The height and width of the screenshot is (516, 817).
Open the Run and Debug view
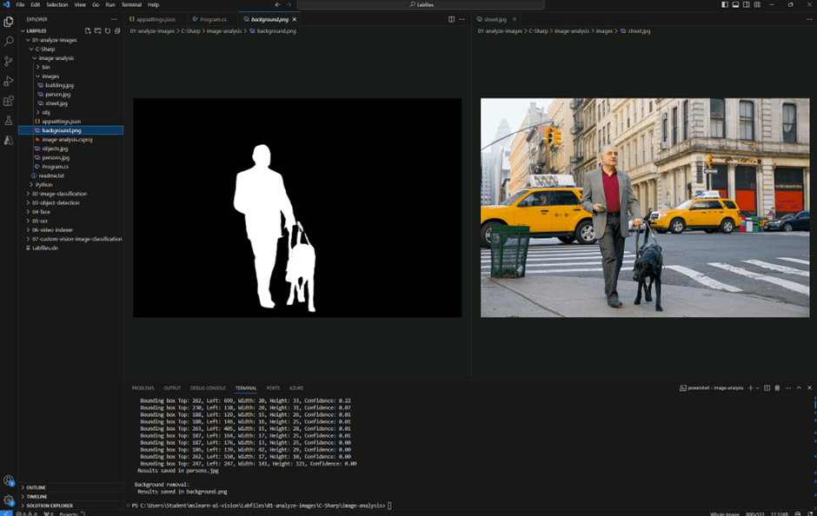[x=9, y=81]
